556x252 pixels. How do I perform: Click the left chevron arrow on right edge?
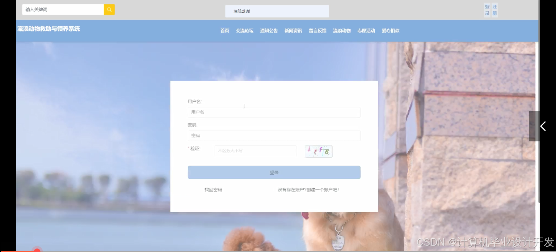543,126
